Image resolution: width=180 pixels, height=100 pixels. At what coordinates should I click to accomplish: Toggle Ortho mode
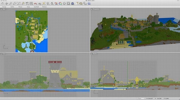coord(12,7)
